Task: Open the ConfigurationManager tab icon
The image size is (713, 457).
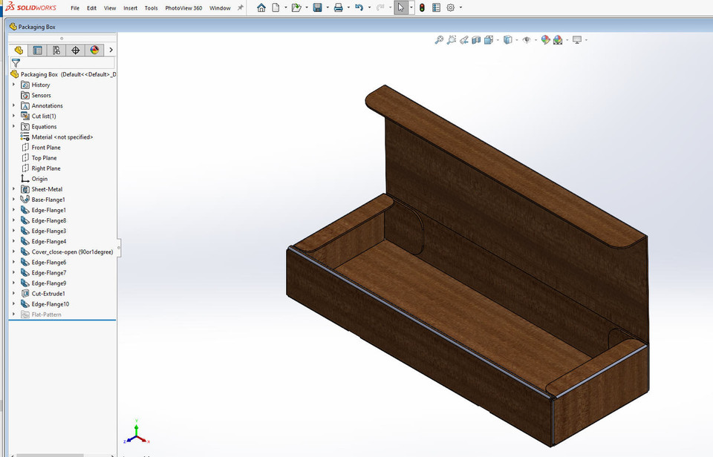Action: (x=58, y=50)
